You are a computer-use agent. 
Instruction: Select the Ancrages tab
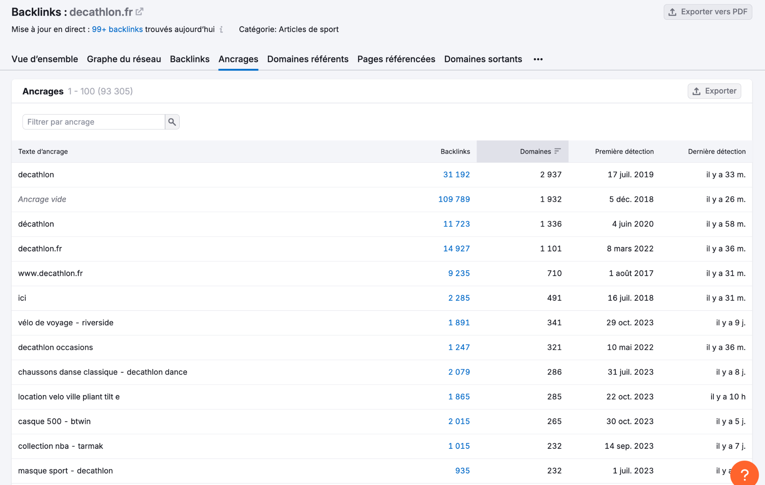(238, 59)
